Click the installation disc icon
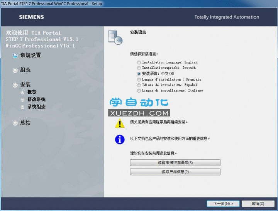This screenshot has width=278, height=211. 115,37
